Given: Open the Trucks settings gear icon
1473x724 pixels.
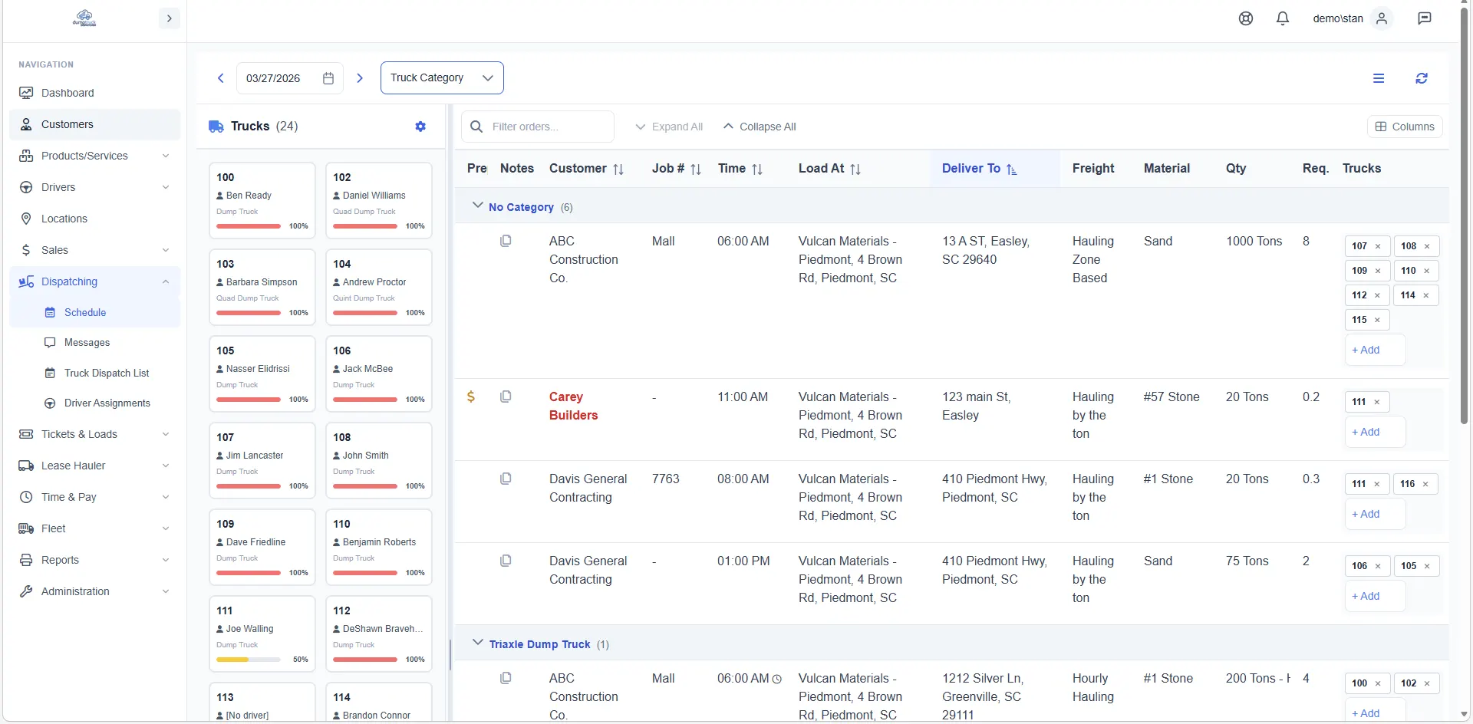Looking at the screenshot, I should pyautogui.click(x=420, y=127).
